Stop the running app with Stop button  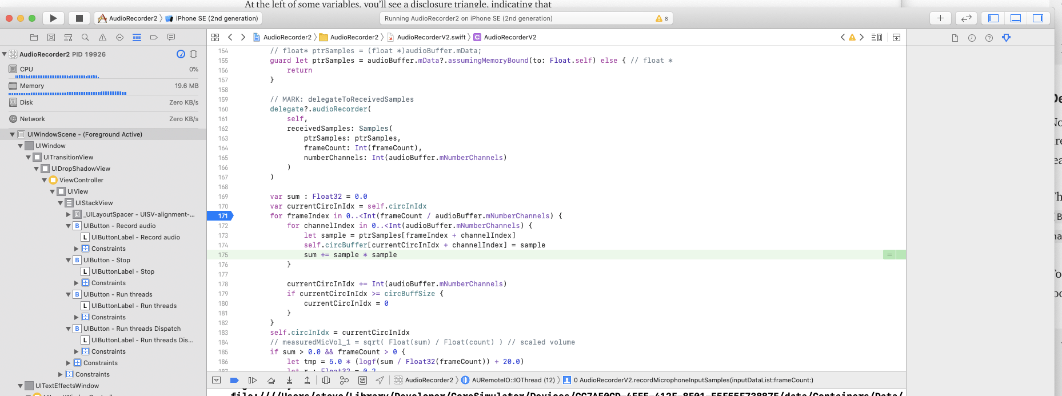pyautogui.click(x=79, y=18)
